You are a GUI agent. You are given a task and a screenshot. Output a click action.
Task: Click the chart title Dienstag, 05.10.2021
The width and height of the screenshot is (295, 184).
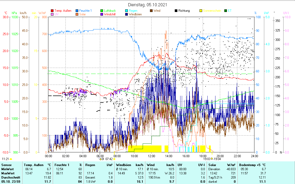[147, 5]
